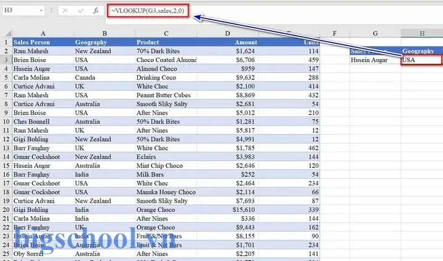The height and width of the screenshot is (261, 443).
Task: Click Curtice Advani in row 6
Action: click(x=43, y=86)
